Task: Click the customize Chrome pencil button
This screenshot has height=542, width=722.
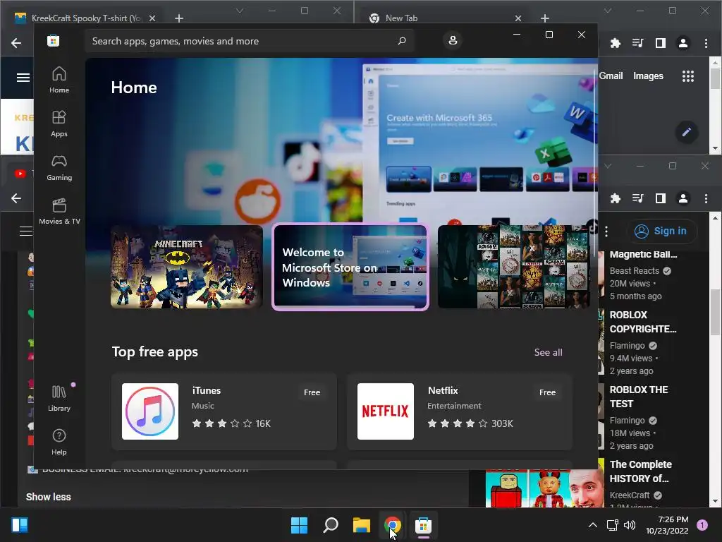Action: pyautogui.click(x=687, y=132)
